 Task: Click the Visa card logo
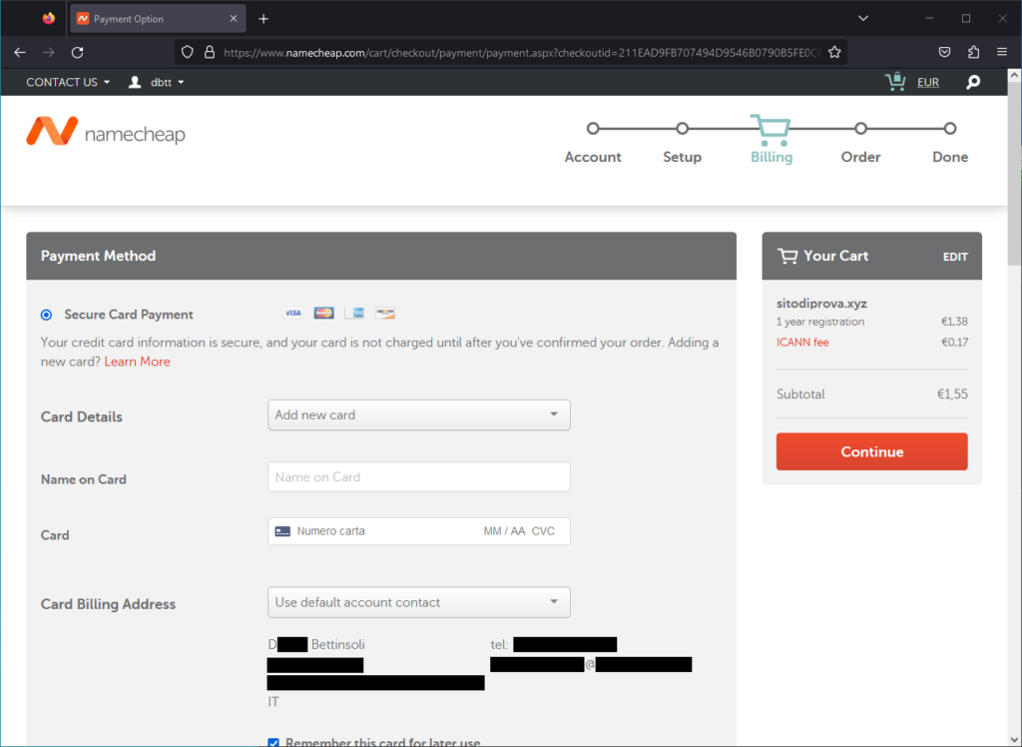292,314
